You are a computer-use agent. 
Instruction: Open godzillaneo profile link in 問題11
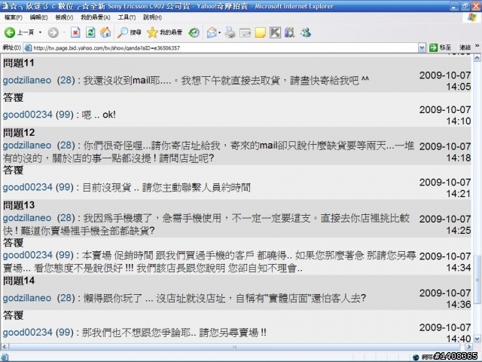[27, 81]
